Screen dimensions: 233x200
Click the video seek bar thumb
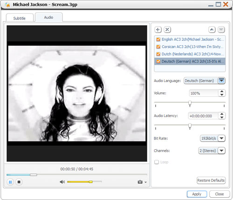(34, 175)
